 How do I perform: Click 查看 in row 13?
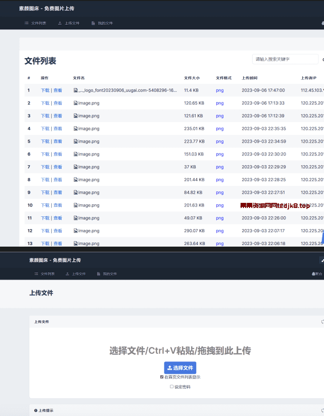click(58, 244)
